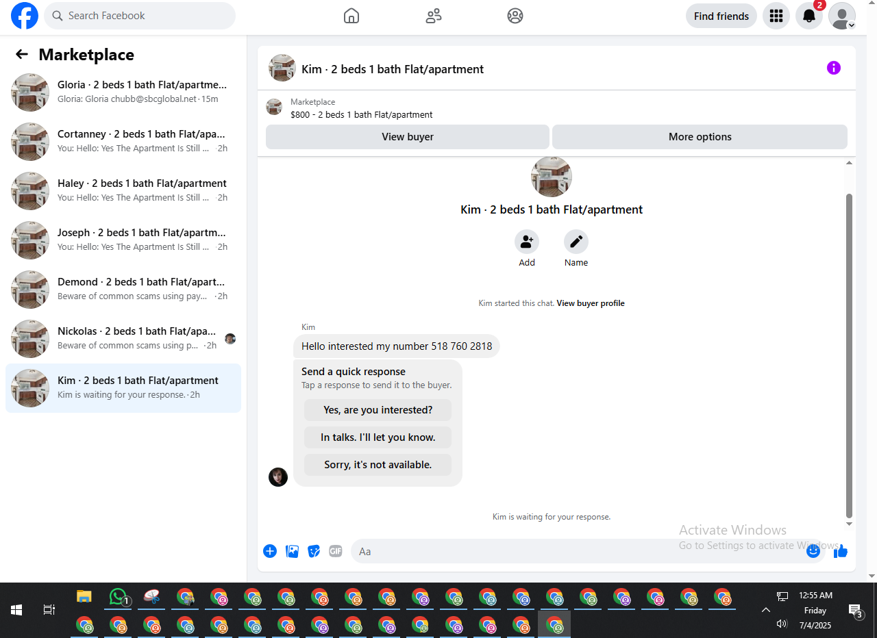The width and height of the screenshot is (877, 638).
Task: Open the emoji picker smiley icon
Action: (x=813, y=551)
